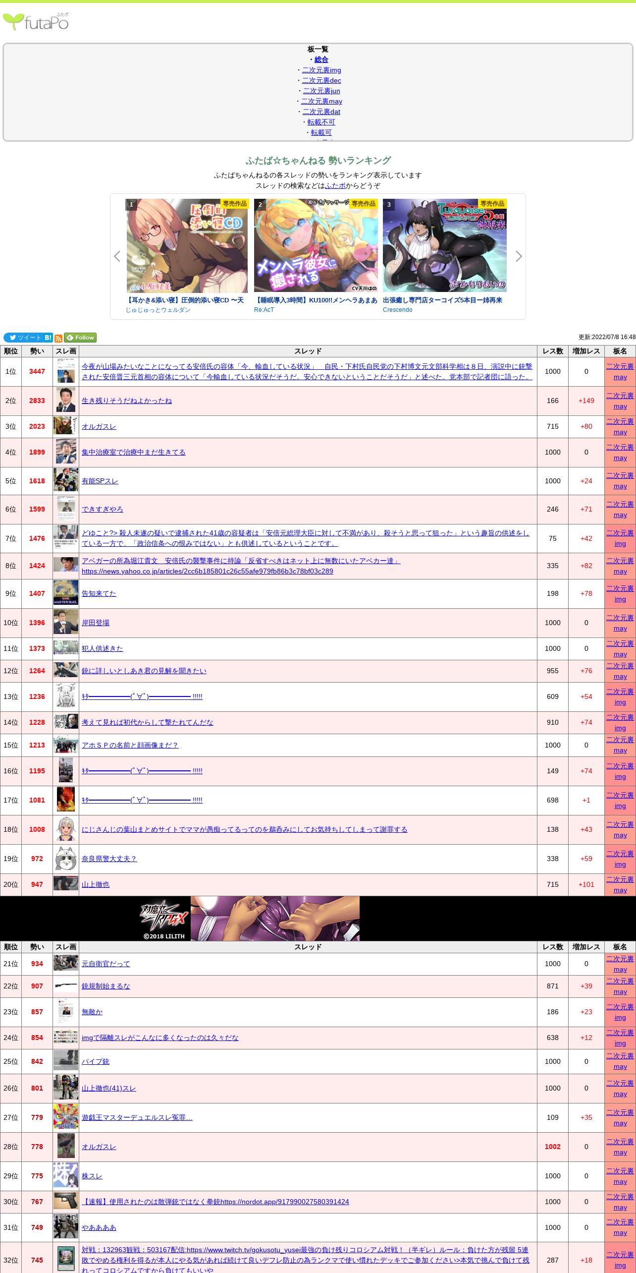Open Re:AcT circle link
The width and height of the screenshot is (636, 1273).
(x=264, y=310)
